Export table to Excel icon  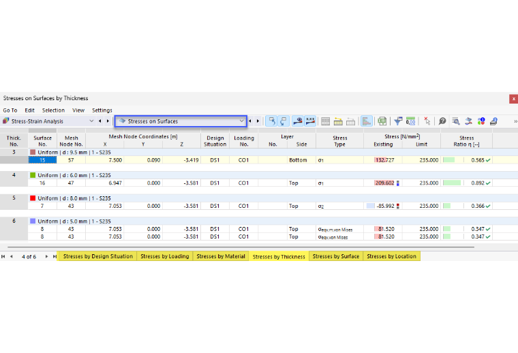382,121
